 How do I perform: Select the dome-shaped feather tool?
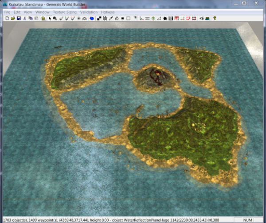pos(85,18)
